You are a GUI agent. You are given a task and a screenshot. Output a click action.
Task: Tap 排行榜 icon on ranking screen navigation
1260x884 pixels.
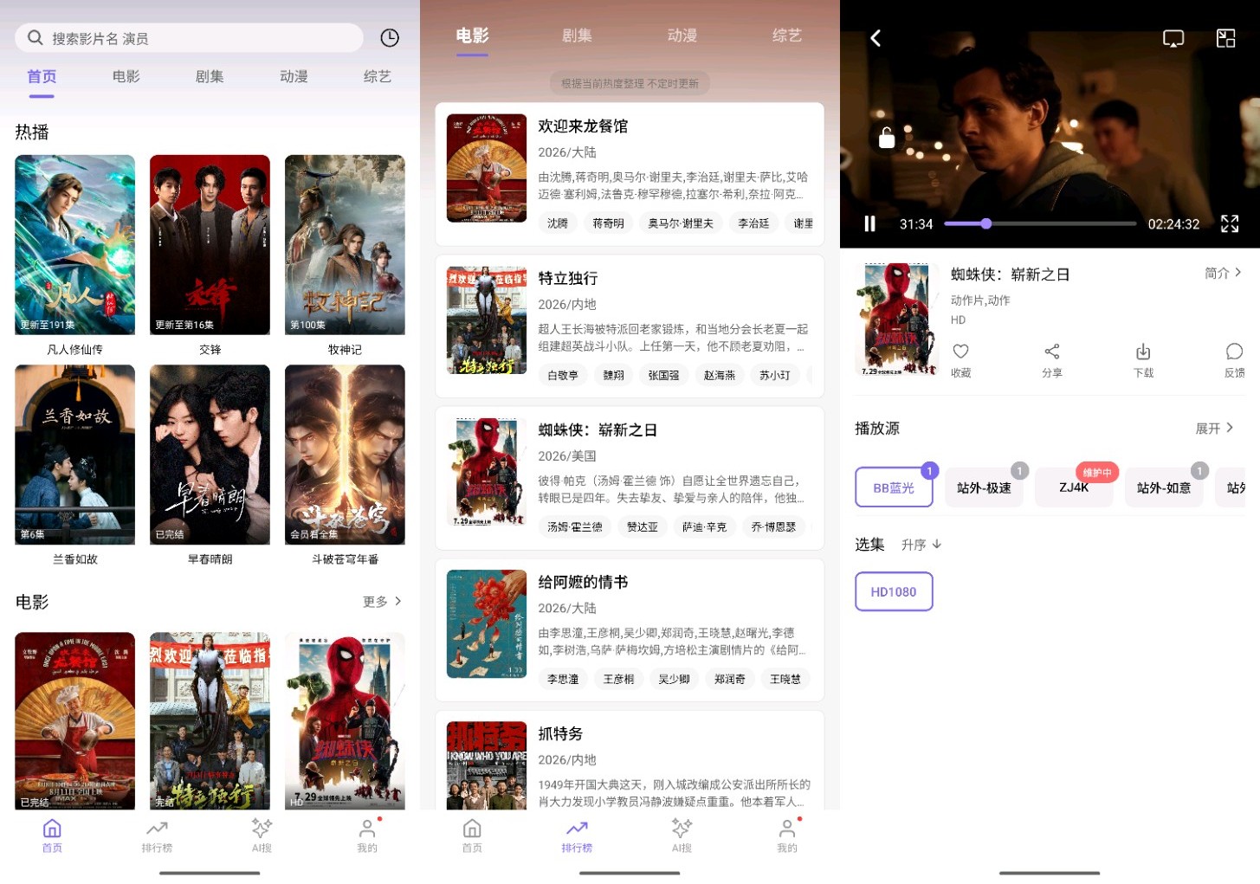pyautogui.click(x=577, y=829)
